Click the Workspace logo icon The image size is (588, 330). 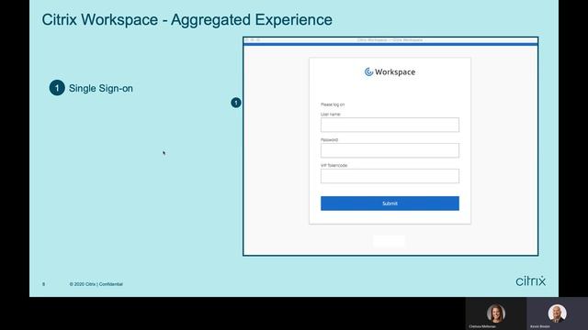click(x=368, y=71)
